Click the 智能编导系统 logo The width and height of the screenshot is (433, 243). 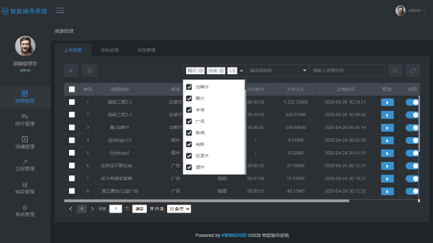(24, 11)
